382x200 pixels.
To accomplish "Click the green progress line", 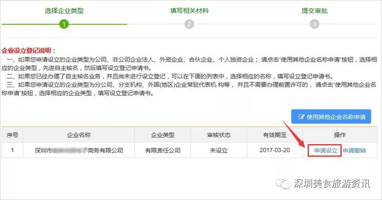I will 64,24.
